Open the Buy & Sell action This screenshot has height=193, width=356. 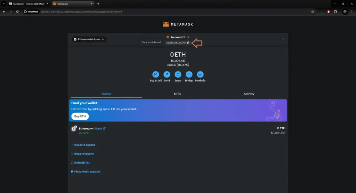click(x=155, y=74)
